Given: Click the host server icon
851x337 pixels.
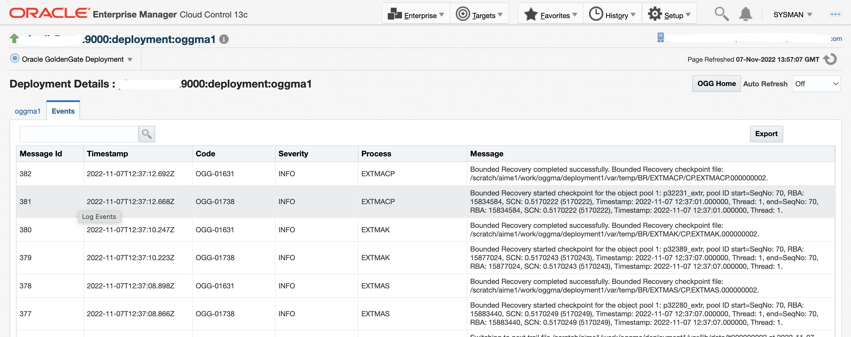Looking at the screenshot, I should tap(660, 38).
